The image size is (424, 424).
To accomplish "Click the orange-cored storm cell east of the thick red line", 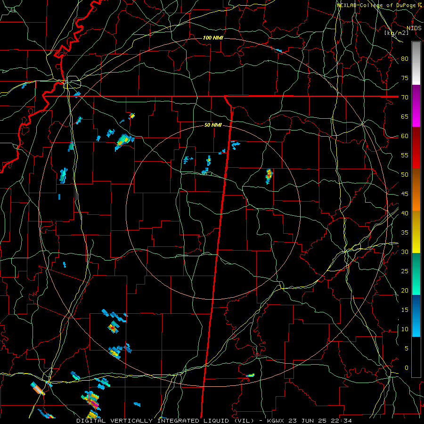I will 269,176.
